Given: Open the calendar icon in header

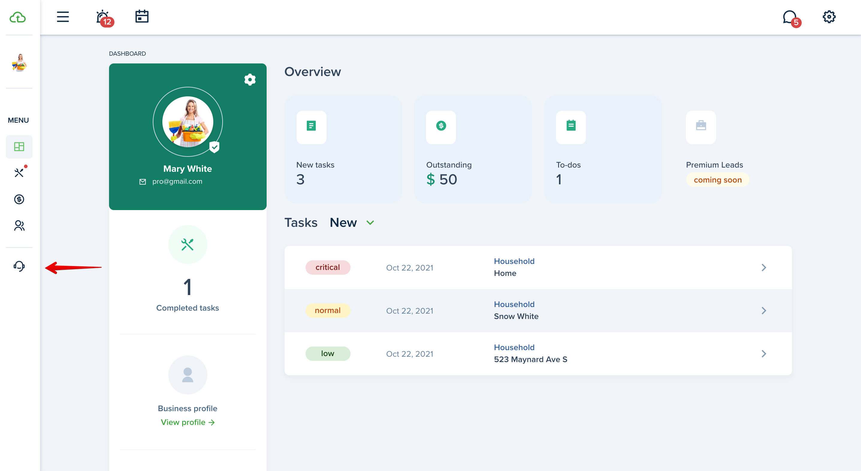Looking at the screenshot, I should [142, 16].
